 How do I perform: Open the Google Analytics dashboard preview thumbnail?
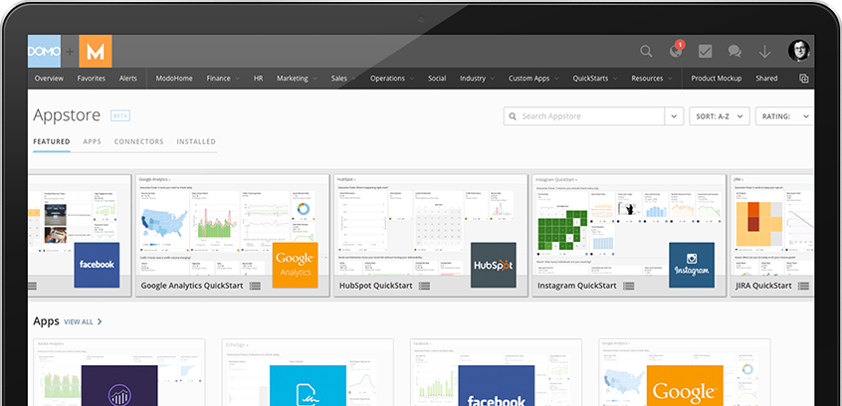coord(232,225)
